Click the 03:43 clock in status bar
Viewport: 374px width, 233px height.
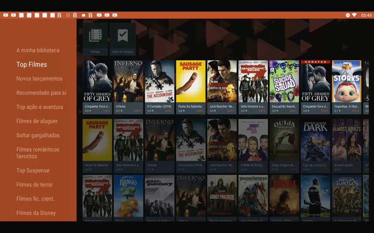366,15
